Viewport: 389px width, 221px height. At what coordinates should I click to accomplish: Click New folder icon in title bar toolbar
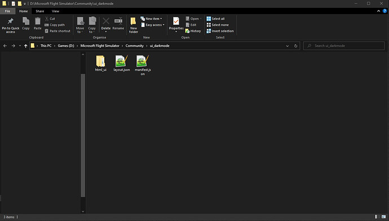[x=19, y=4]
